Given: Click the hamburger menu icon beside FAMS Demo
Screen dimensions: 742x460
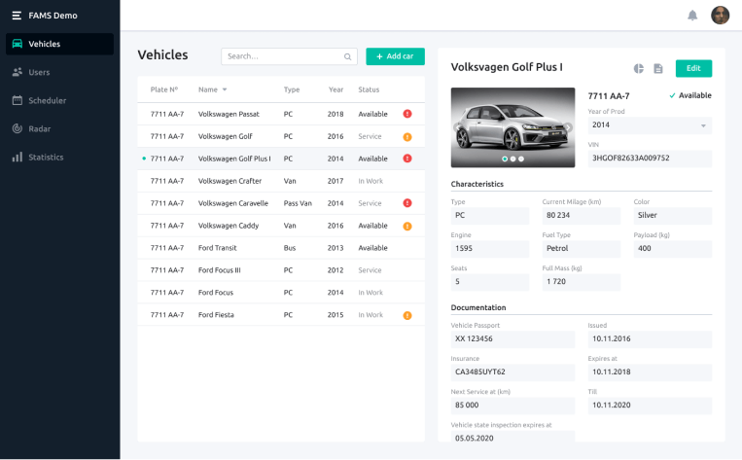Looking at the screenshot, I should pyautogui.click(x=17, y=16).
